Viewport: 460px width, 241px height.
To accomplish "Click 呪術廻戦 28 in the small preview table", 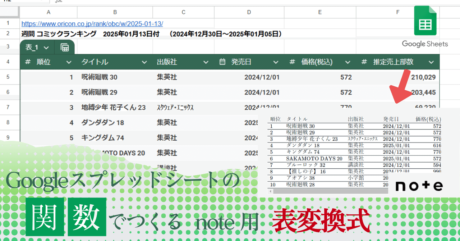I will tap(300, 184).
